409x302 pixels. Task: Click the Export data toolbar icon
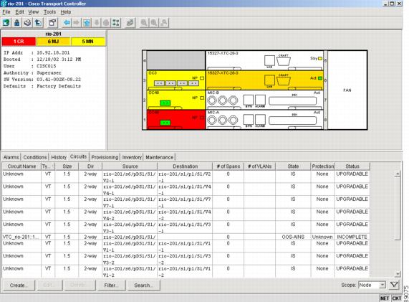coord(38,23)
